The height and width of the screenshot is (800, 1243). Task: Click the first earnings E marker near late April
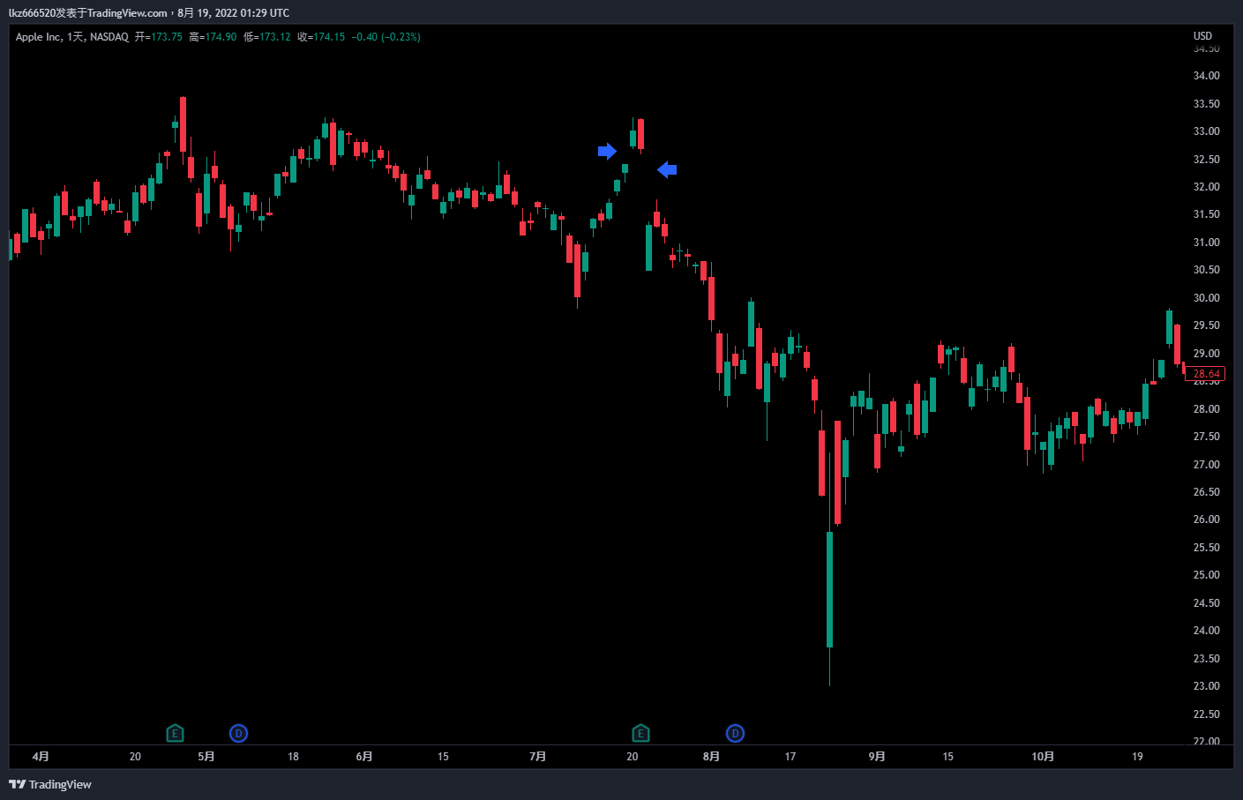coord(175,733)
